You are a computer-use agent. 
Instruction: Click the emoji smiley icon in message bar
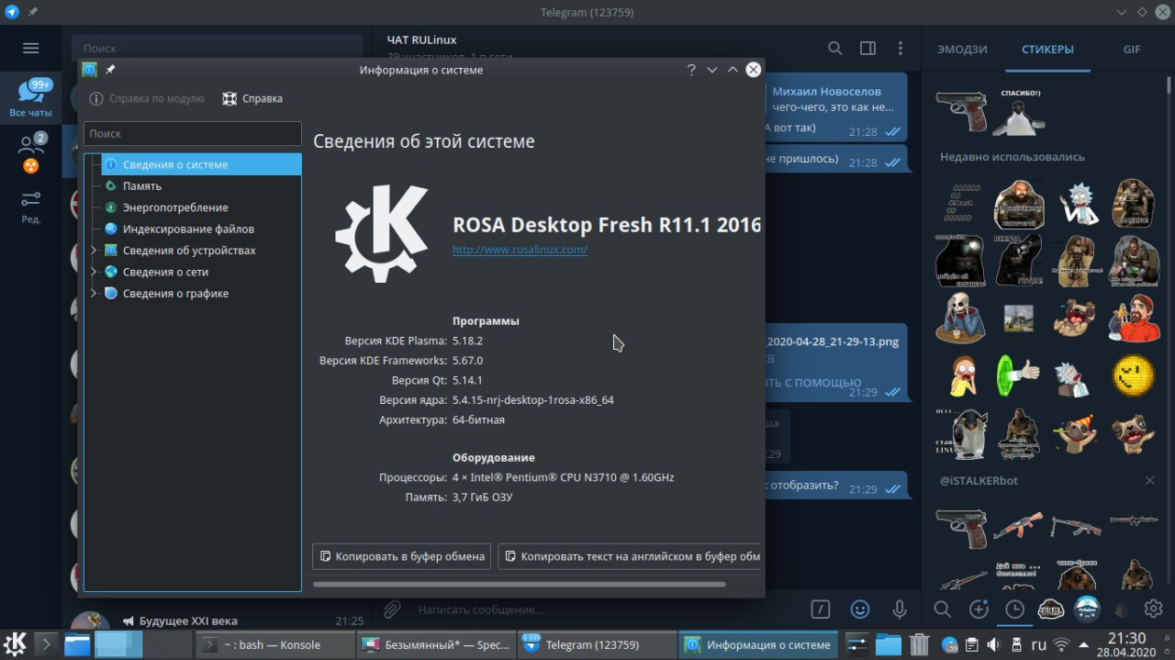[x=860, y=609]
